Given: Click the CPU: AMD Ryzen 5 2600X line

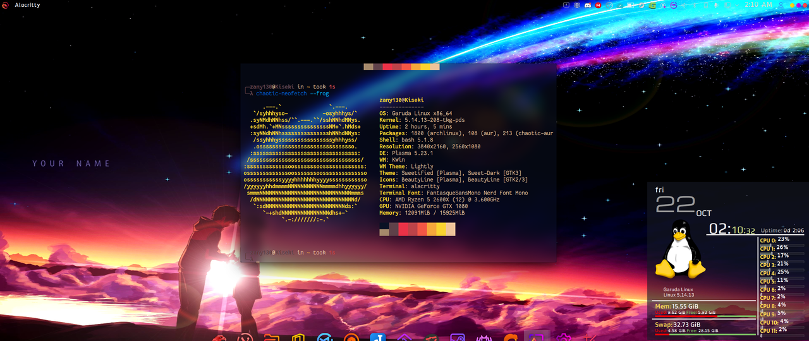Looking at the screenshot, I should pyautogui.click(x=439, y=200).
